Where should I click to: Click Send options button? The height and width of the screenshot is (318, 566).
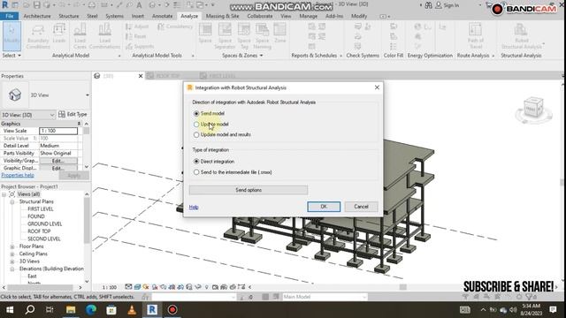click(249, 190)
